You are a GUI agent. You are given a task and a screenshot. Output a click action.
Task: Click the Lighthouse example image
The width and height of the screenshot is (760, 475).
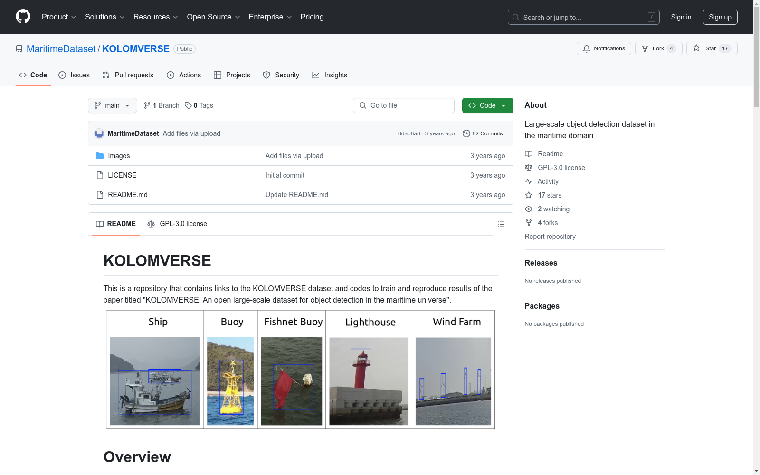click(369, 381)
